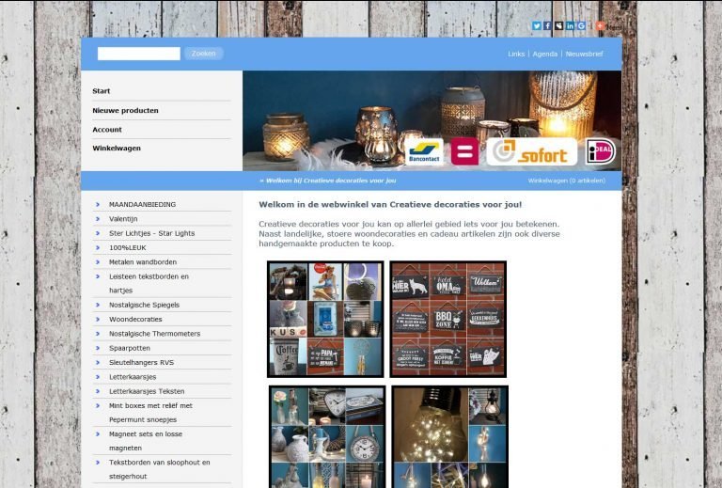The image size is (722, 488).
Task: Open Leisteen tekstborden en hartjes category
Action: point(149,284)
